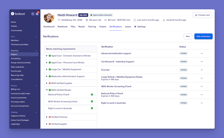This screenshot has height=138, width=224.
Task: Expand Medication Administration Support requirement
Action: click(47, 76)
